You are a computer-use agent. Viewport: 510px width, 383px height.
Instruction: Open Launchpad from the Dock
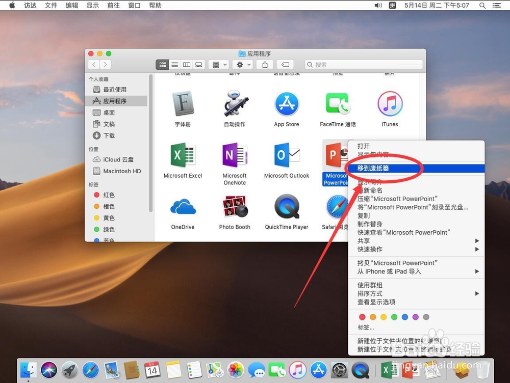pos(70,370)
